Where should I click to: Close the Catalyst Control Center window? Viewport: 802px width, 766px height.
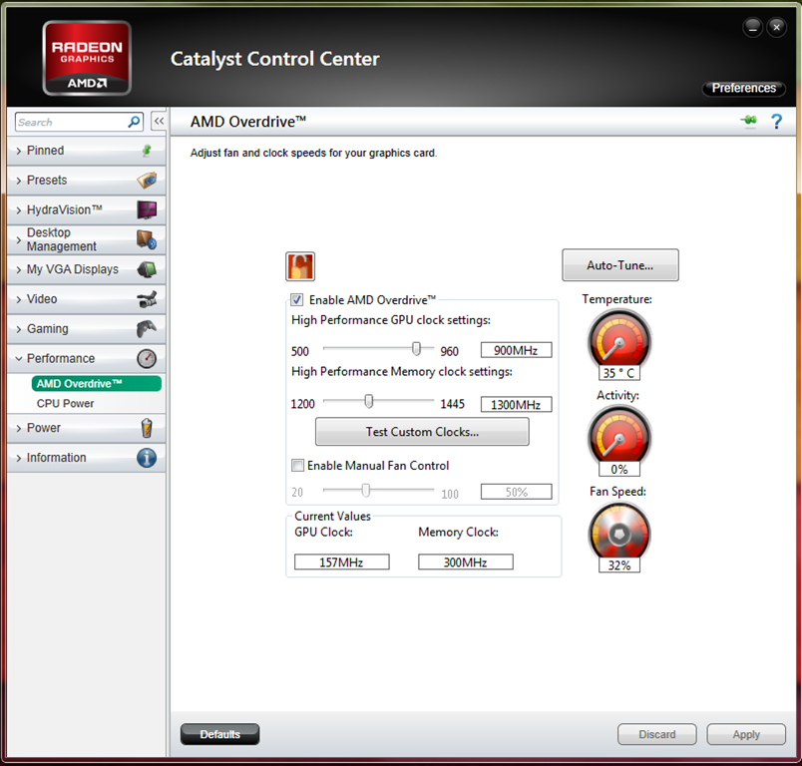point(776,27)
